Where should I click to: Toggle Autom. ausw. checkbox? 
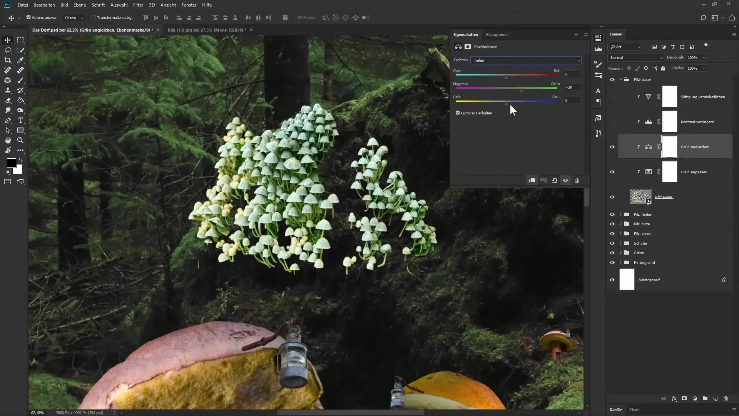[x=28, y=17]
